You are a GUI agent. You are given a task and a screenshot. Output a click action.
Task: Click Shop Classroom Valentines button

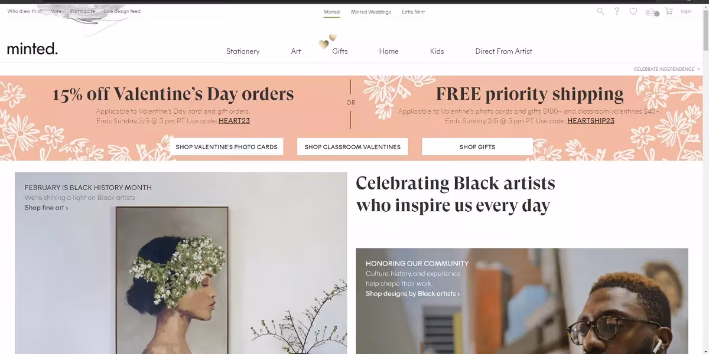click(x=353, y=147)
